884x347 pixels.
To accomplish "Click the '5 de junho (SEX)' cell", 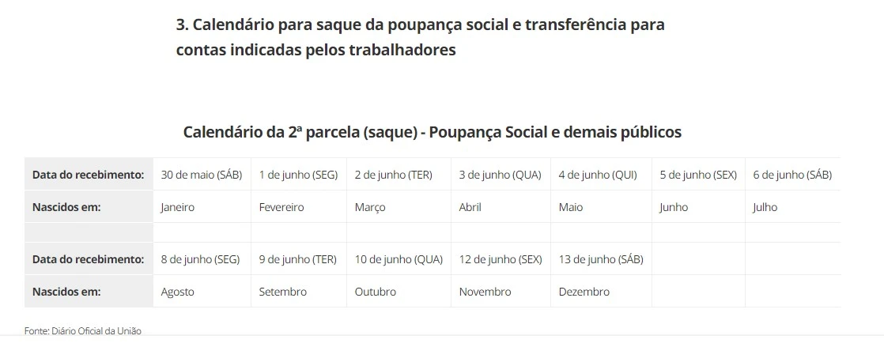I will (x=698, y=175).
